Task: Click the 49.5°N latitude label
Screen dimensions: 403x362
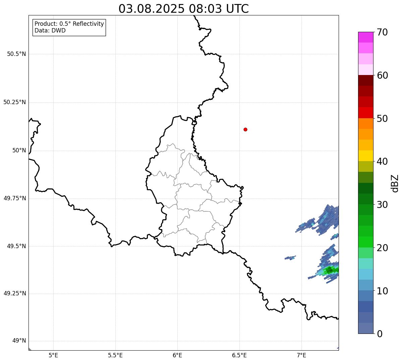Action: (x=16, y=246)
